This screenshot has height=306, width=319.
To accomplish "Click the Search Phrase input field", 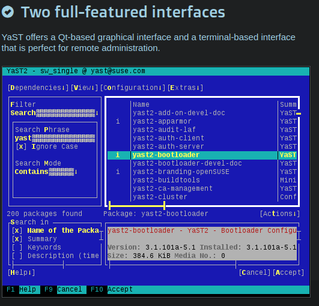I will tap(55, 138).
